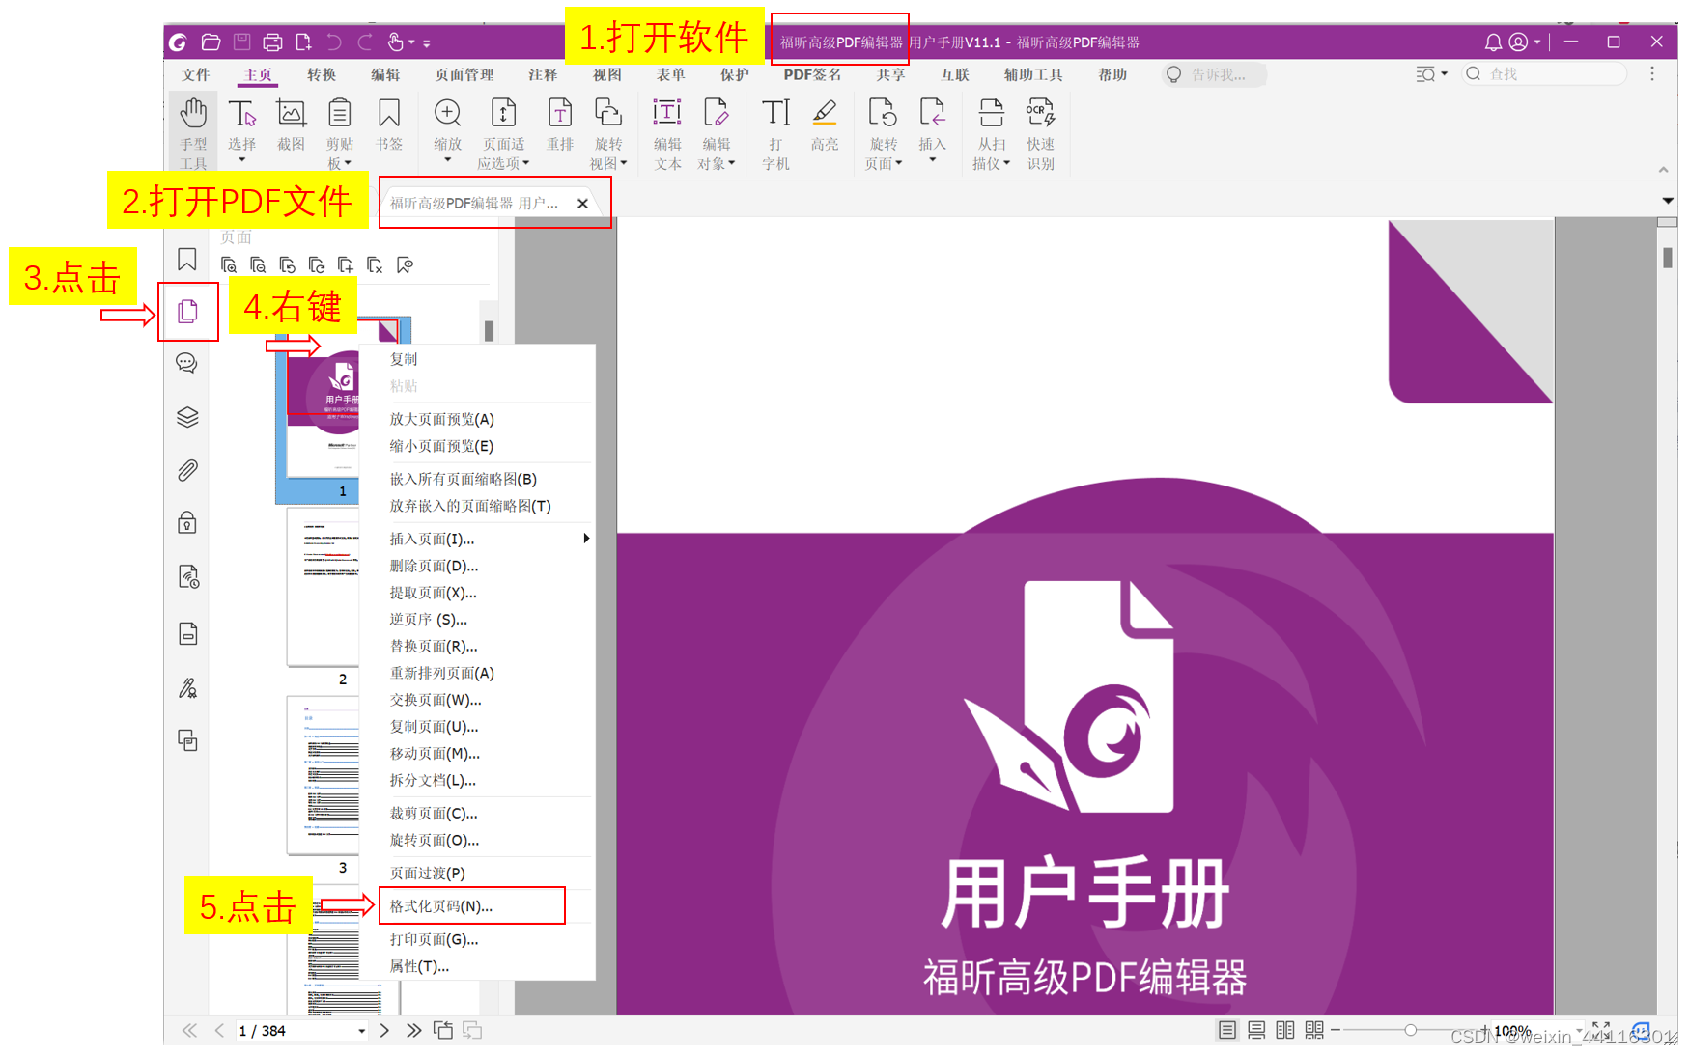Click the minus zoom out button by slider

pos(1336,1030)
